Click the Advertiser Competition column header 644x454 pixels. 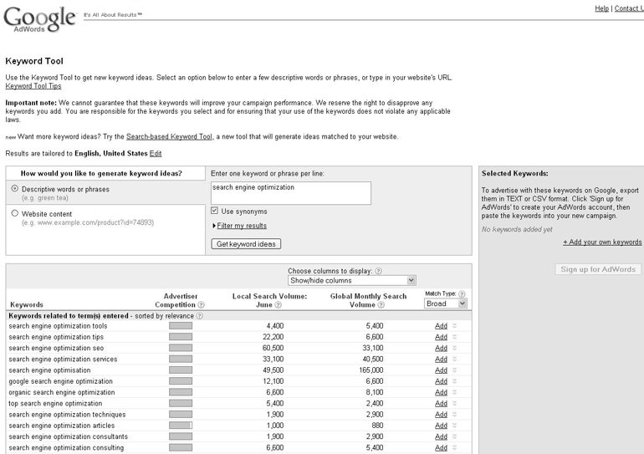pyautogui.click(x=180, y=300)
